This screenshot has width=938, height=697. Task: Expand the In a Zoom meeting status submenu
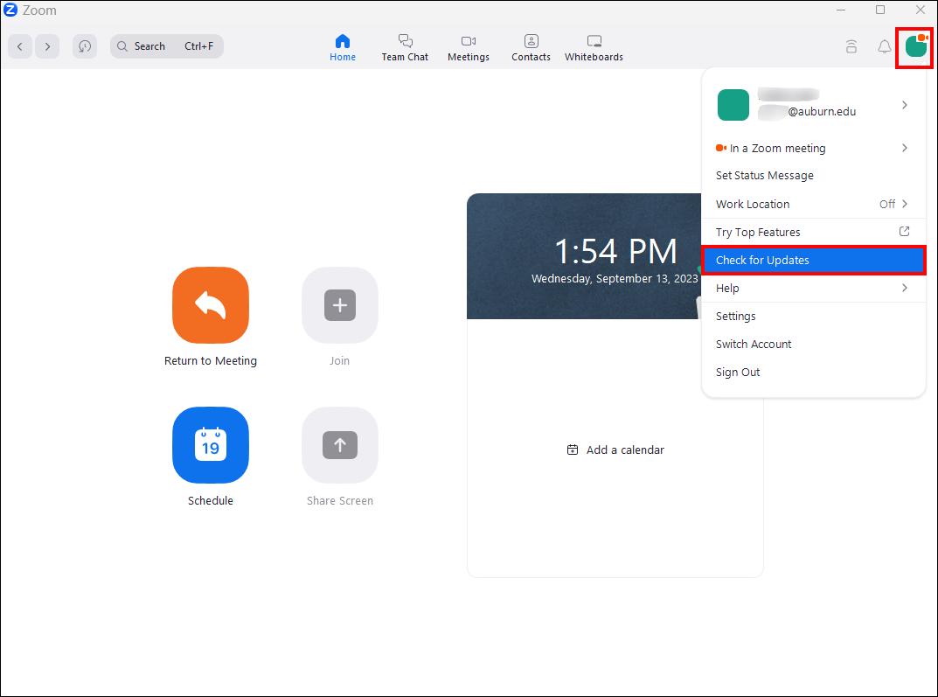813,148
